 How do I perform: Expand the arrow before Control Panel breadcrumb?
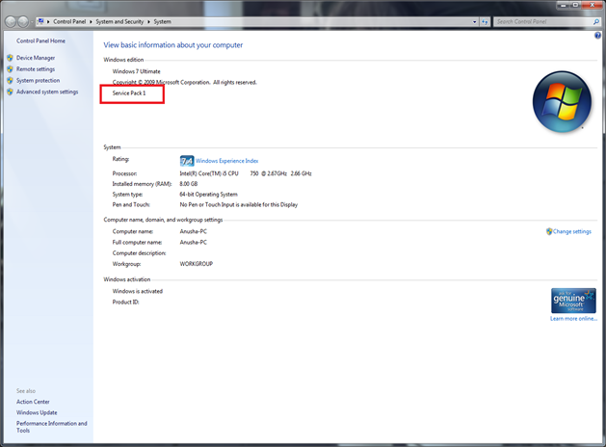pos(48,22)
